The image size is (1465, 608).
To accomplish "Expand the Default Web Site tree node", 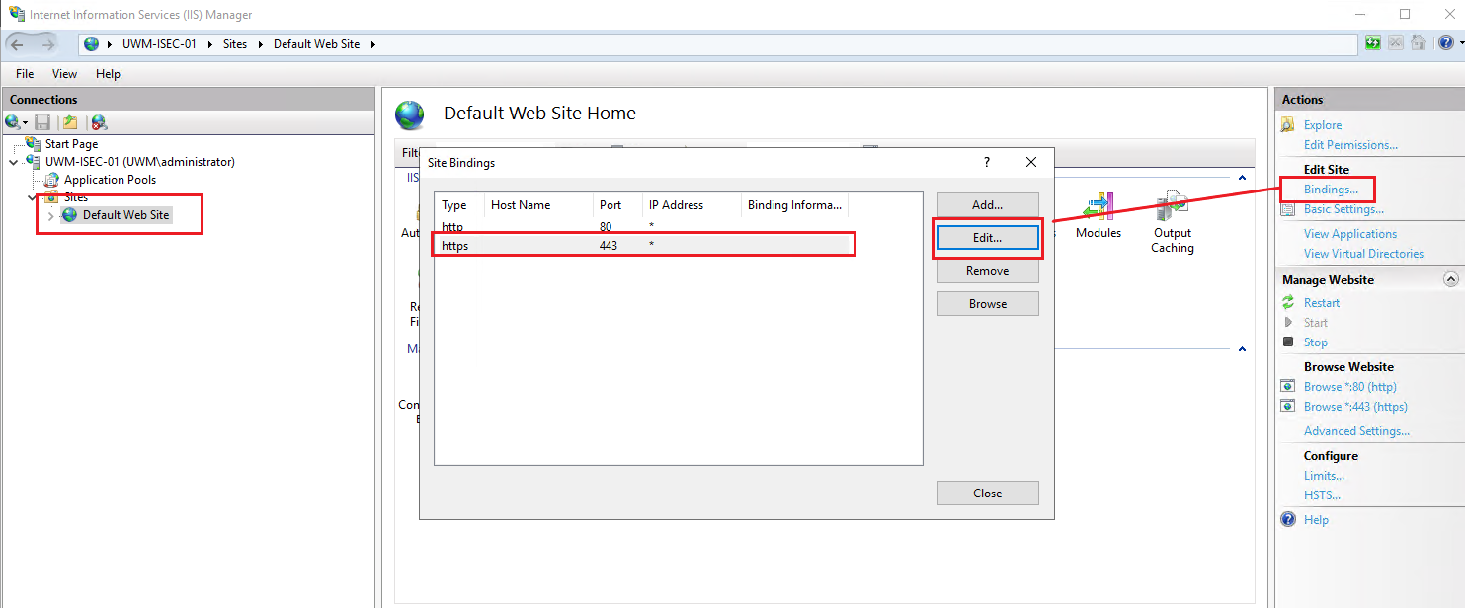I will (x=49, y=214).
